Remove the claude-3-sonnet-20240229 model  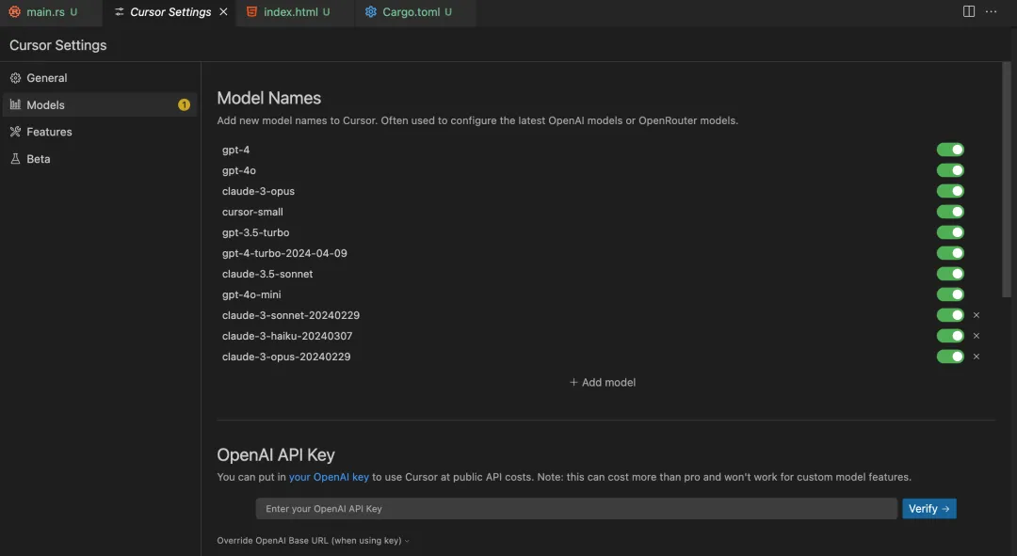pyautogui.click(x=977, y=315)
